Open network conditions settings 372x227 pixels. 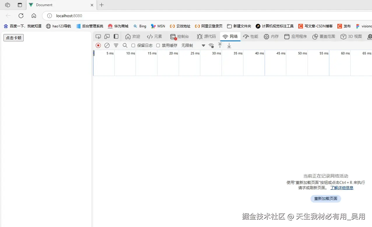pos(211,45)
